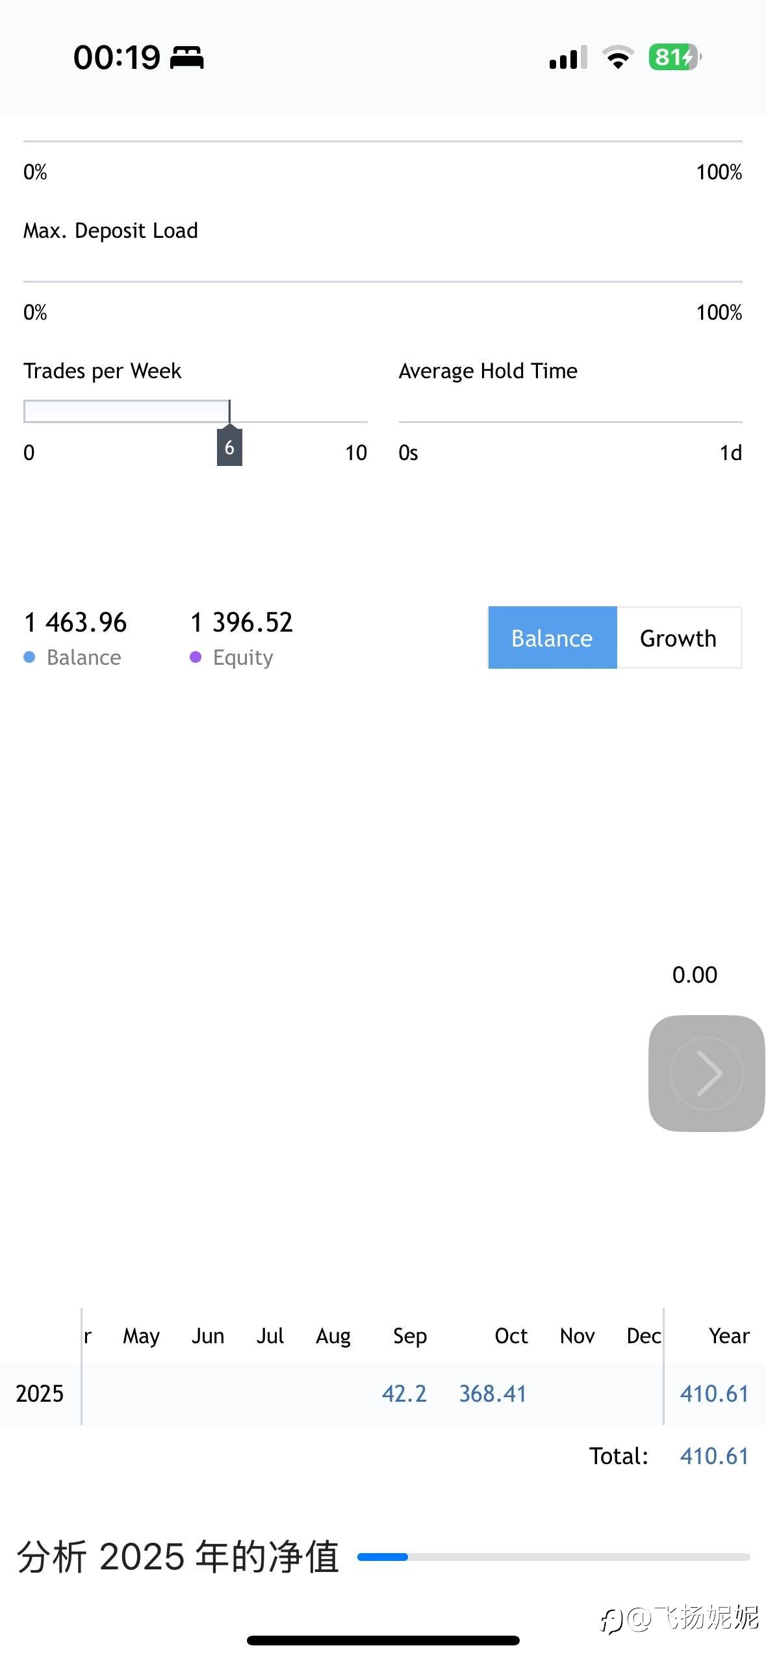Tap the gray next-arrow floating button
766x1661 pixels.
pyautogui.click(x=706, y=1073)
